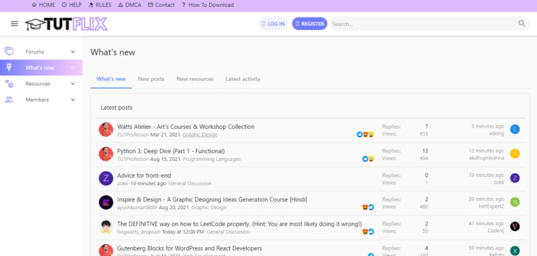Switch to New posts tab

151,79
